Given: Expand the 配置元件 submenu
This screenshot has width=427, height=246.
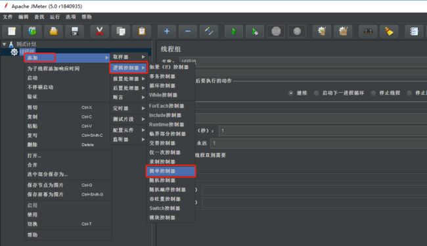Looking at the screenshot, I should tap(129, 130).
